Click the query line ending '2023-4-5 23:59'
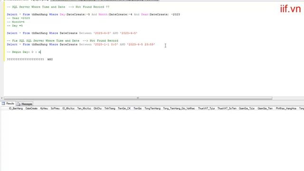 81,44
